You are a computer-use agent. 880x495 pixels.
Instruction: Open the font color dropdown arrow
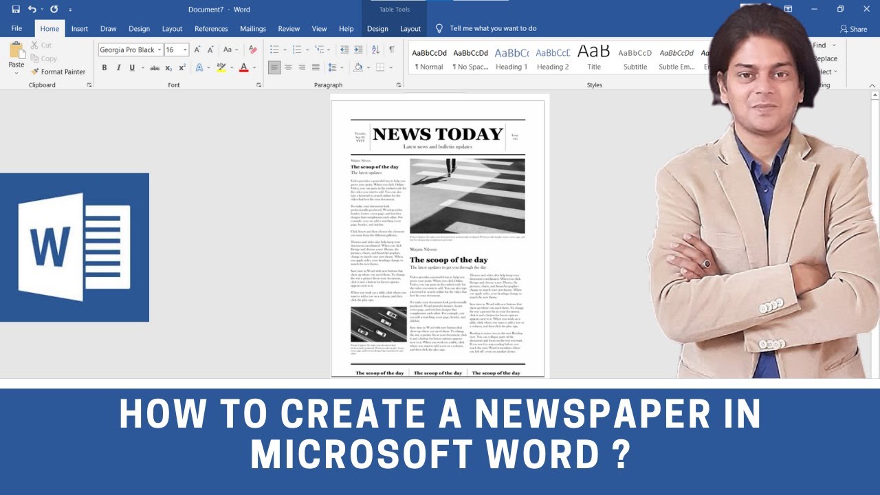[x=254, y=67]
